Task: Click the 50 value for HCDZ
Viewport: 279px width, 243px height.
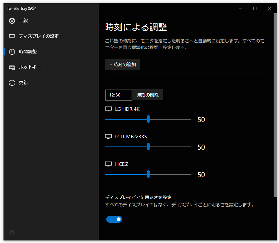Action: click(201, 175)
